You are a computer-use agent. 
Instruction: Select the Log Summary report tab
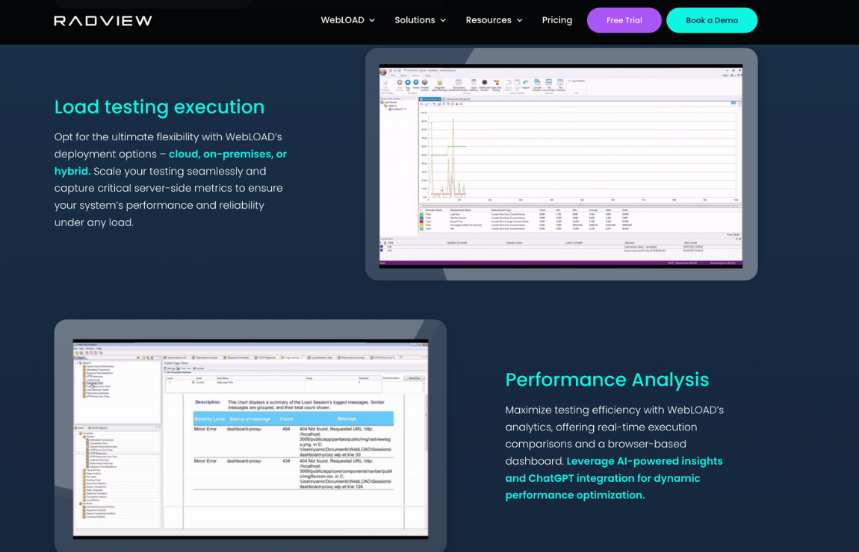294,358
